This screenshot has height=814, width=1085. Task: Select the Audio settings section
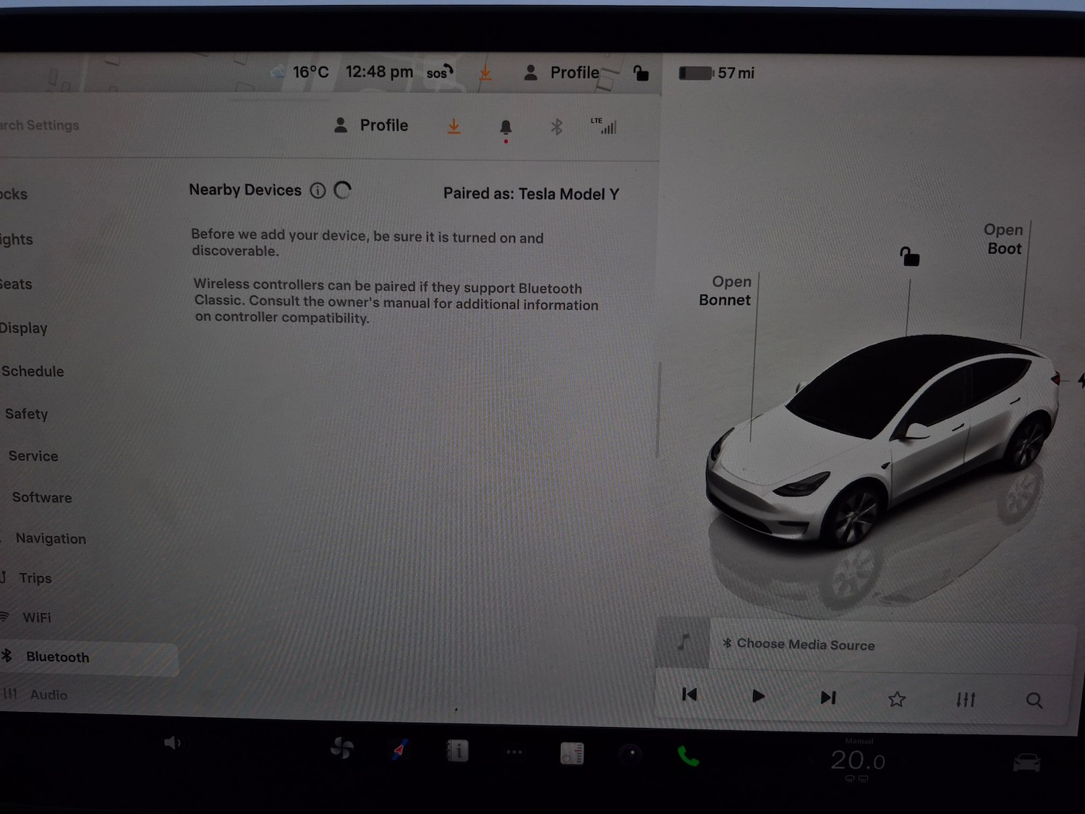click(48, 695)
